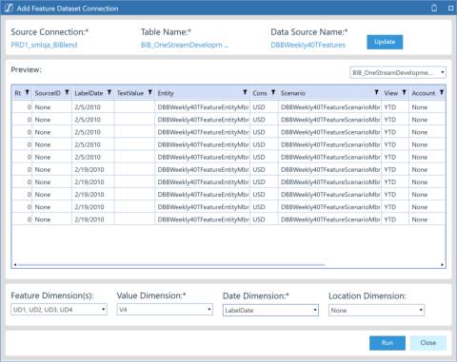Viewport: 457px width, 362px height.
Task: Sort by the SourceID column header
Action: [48, 93]
